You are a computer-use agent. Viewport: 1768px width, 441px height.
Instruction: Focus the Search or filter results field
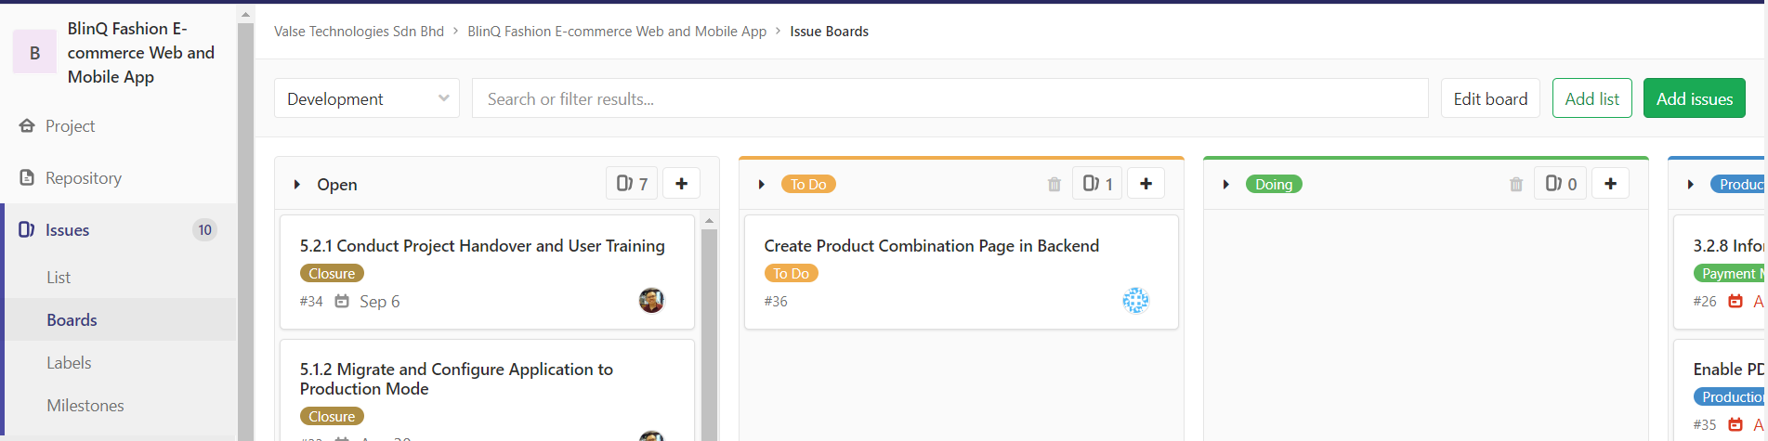coord(949,98)
